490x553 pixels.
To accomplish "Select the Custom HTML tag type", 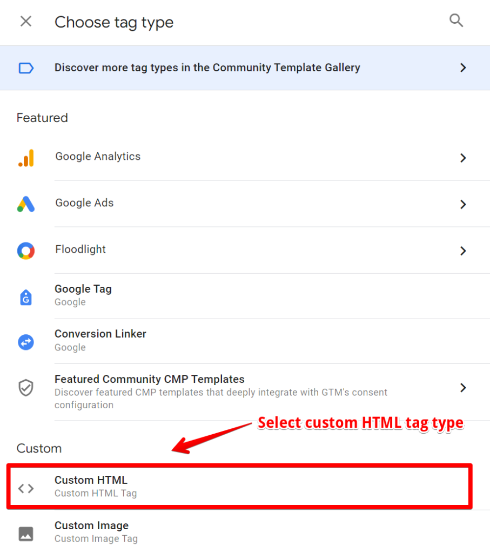I will coord(239,487).
